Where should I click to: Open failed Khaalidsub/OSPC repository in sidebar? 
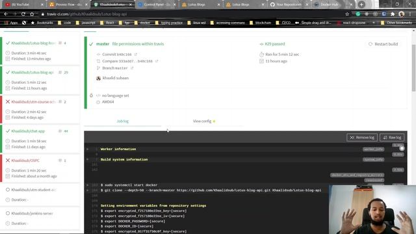click(25, 161)
